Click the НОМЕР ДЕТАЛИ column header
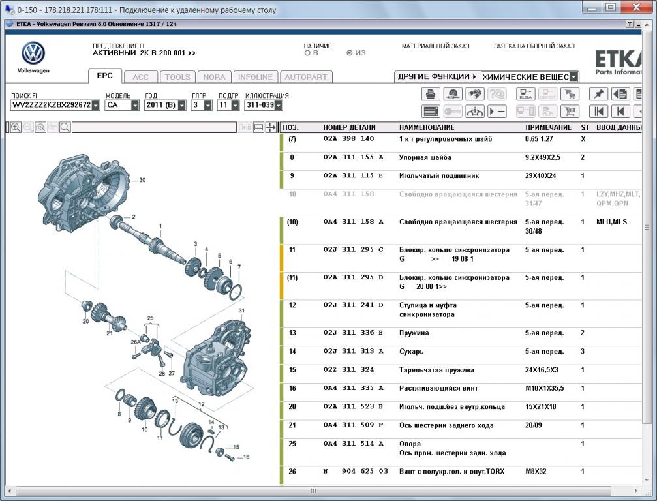 coord(349,127)
